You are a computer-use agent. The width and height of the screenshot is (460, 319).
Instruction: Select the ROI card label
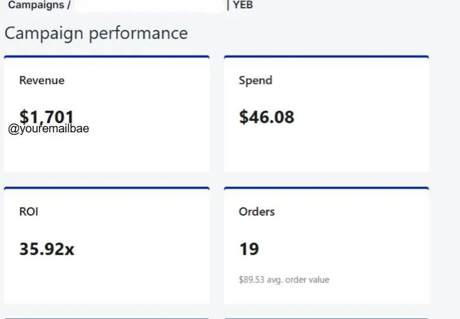coord(29,212)
